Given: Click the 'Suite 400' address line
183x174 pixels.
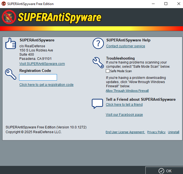Looking at the screenshot, I should pyautogui.click(x=27, y=55).
